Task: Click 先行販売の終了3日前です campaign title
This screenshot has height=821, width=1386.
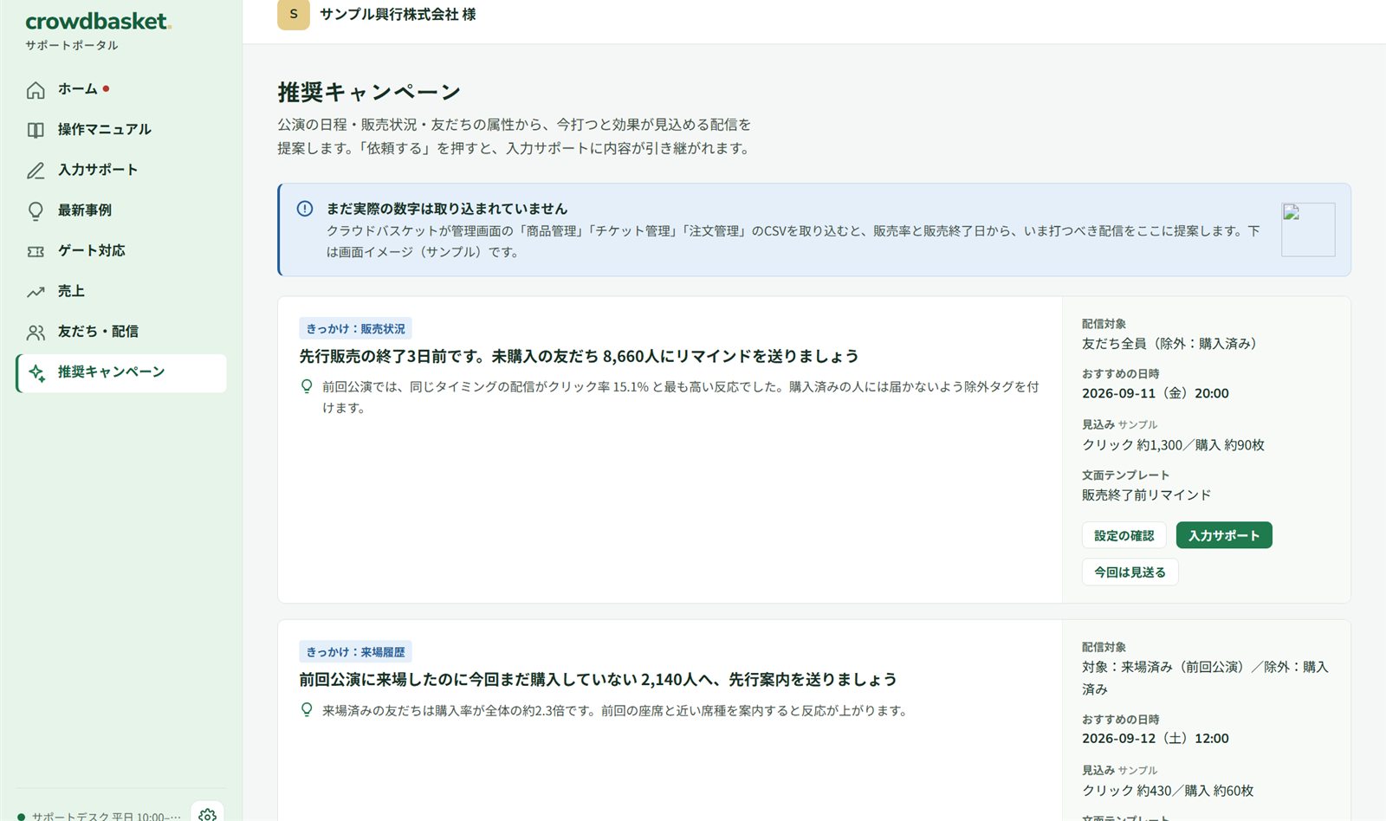Action: click(x=579, y=356)
